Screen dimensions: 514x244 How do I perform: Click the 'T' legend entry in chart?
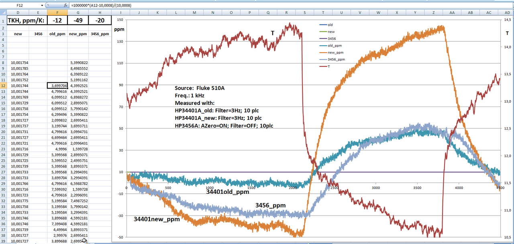(324, 66)
